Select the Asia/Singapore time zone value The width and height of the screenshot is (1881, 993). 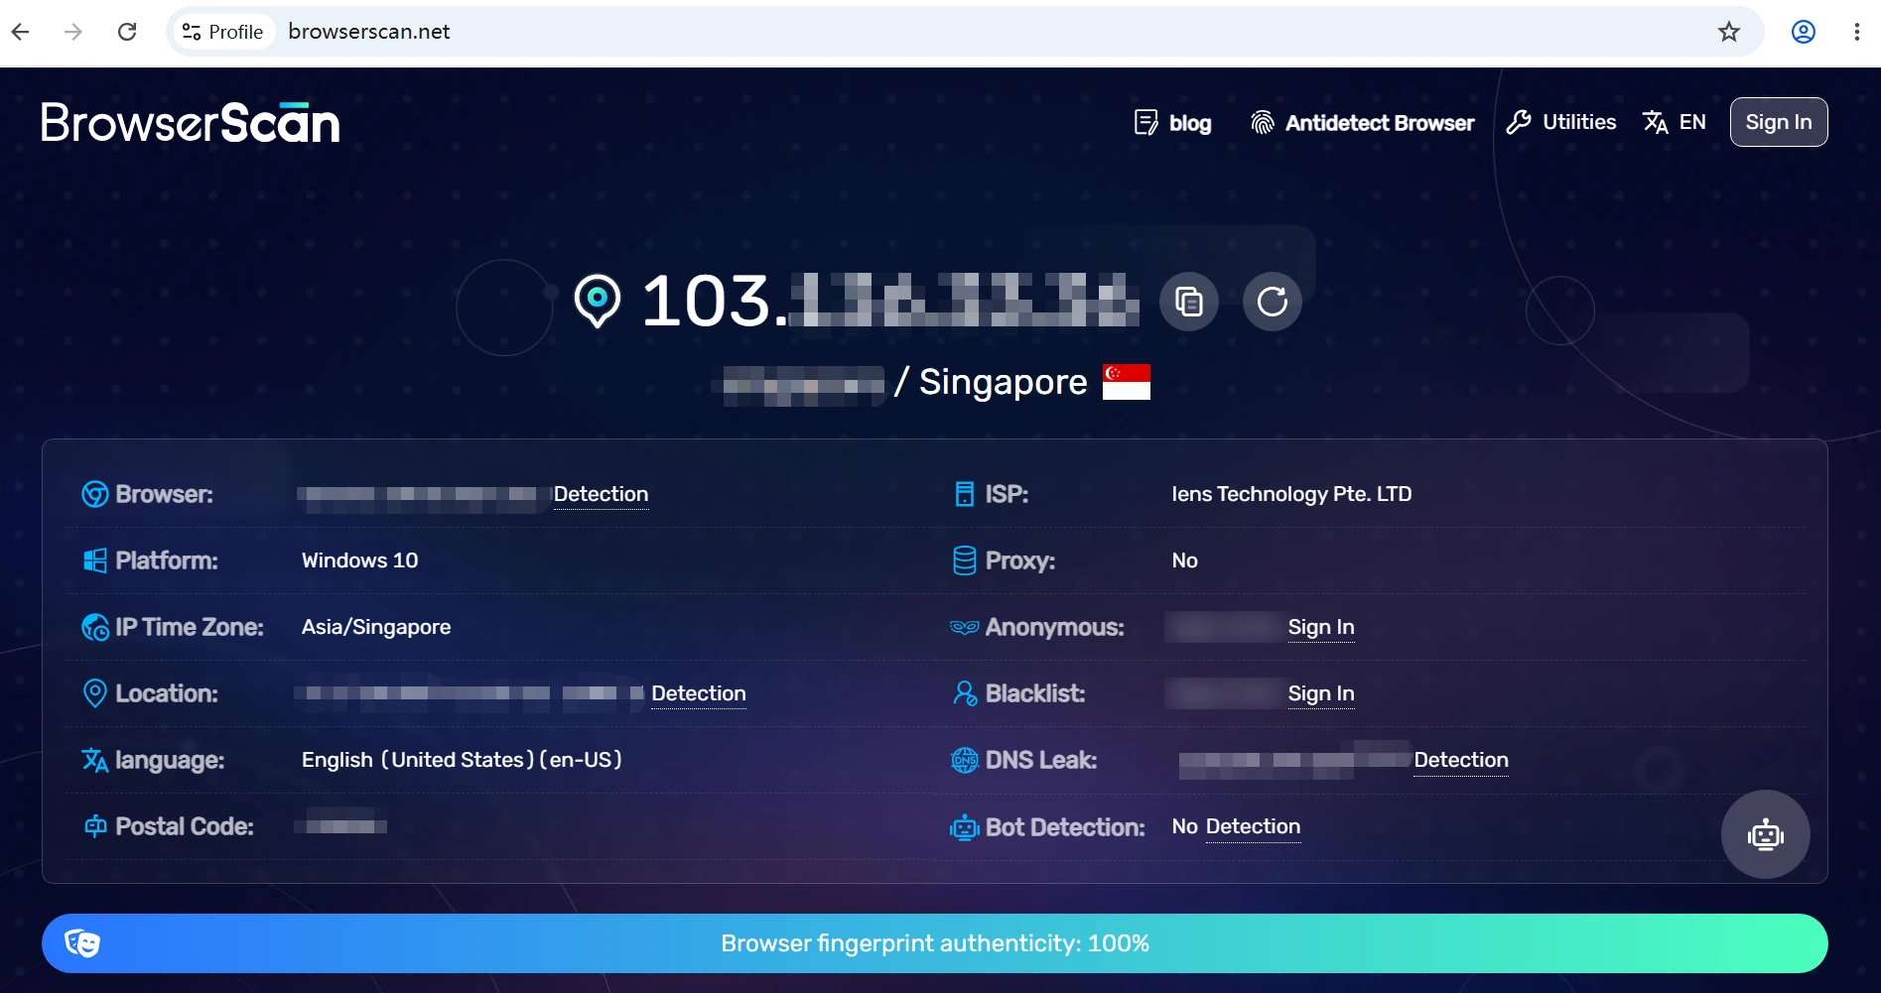click(376, 627)
